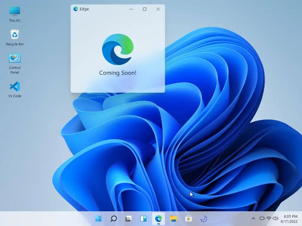
Task: Click Edge logo in window title bar
Action: click(x=75, y=9)
